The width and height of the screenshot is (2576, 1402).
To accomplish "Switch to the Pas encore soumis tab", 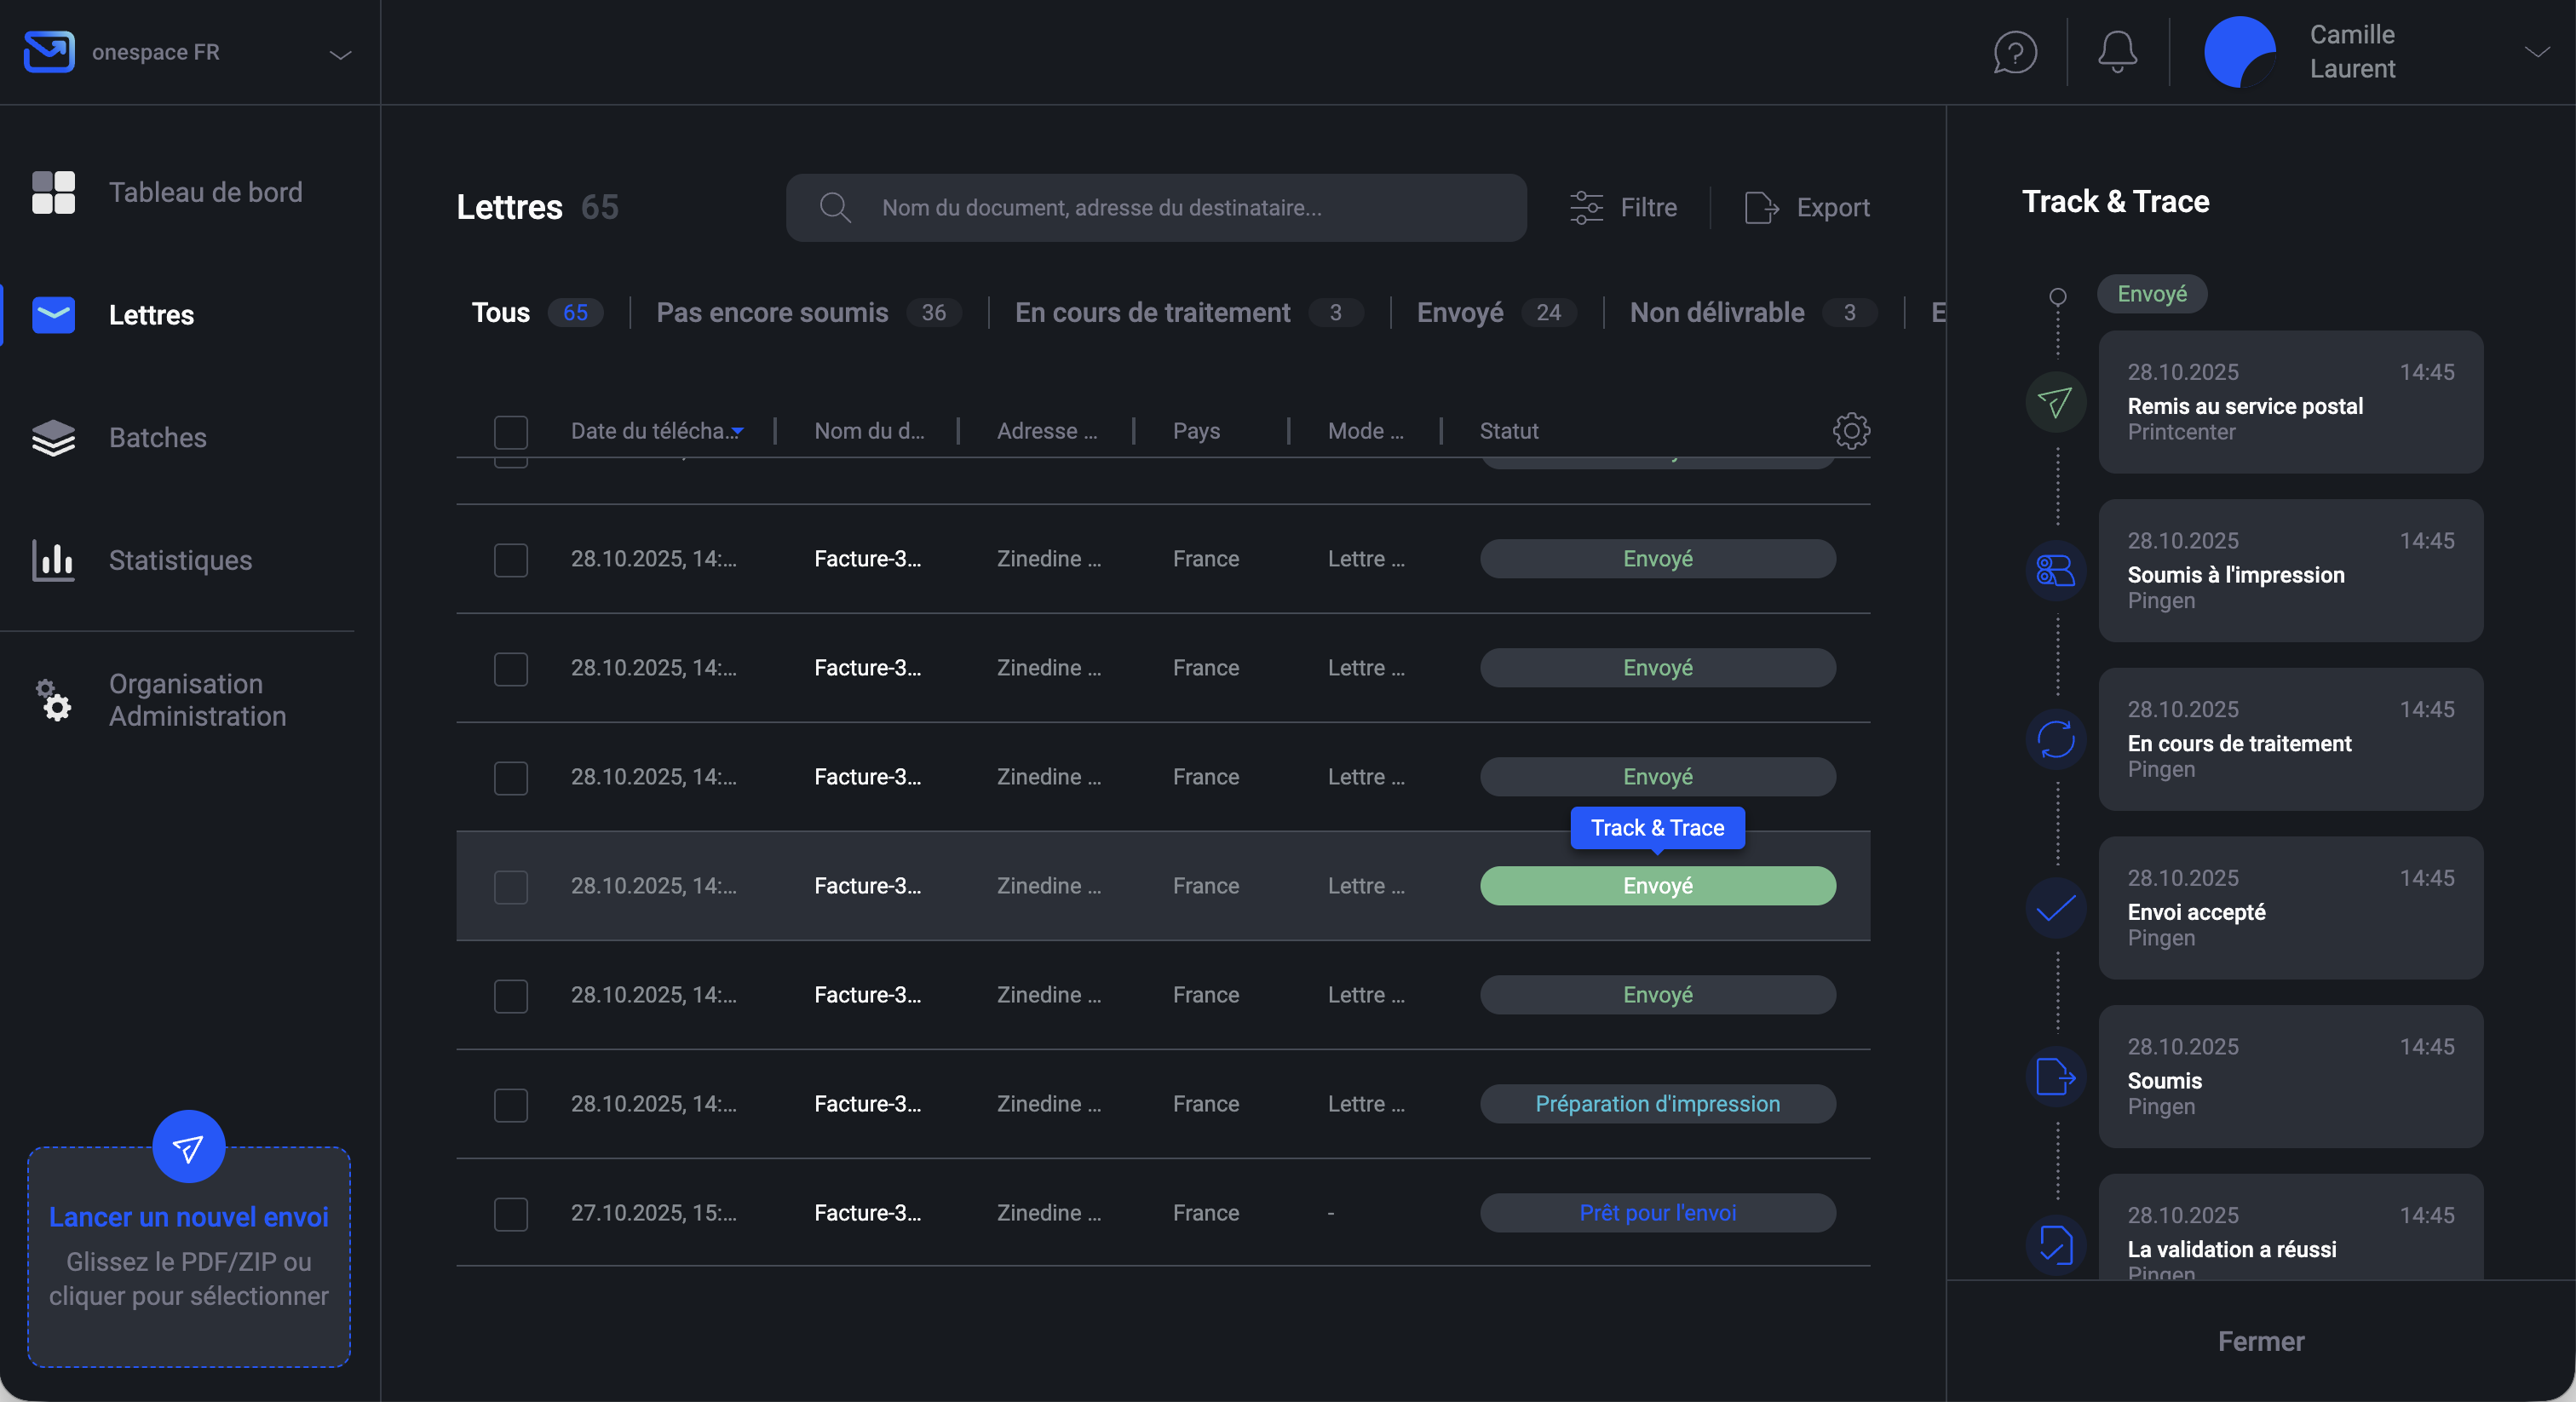I will pyautogui.click(x=772, y=313).
